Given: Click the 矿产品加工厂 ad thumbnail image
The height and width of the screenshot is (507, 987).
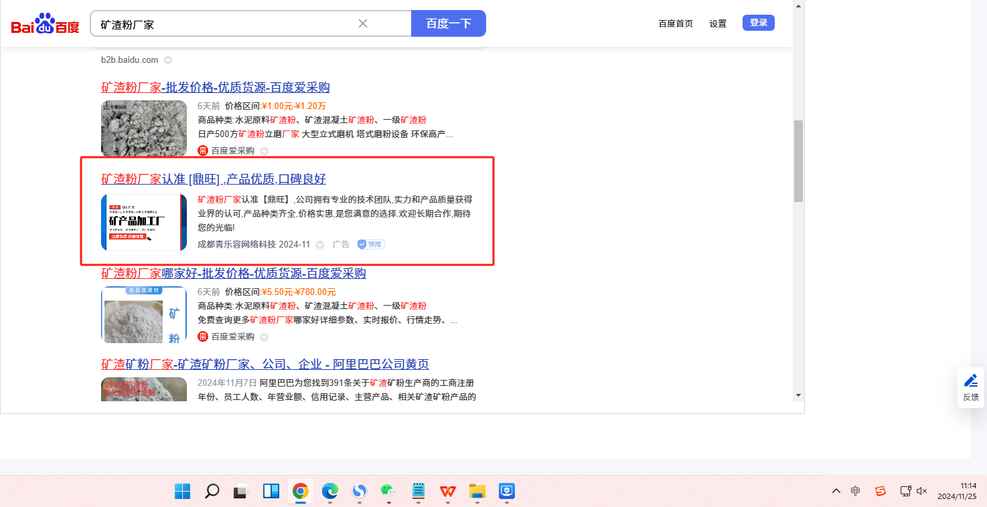Looking at the screenshot, I should click(144, 222).
